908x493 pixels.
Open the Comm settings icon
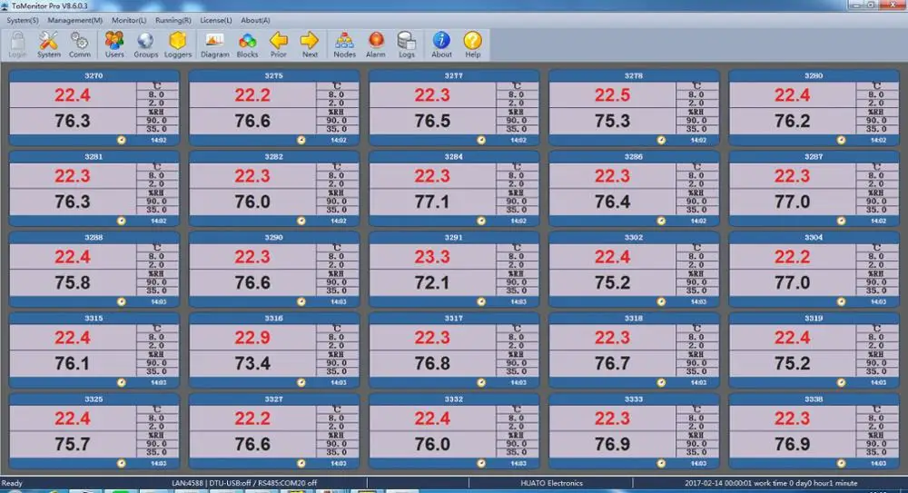click(x=80, y=43)
